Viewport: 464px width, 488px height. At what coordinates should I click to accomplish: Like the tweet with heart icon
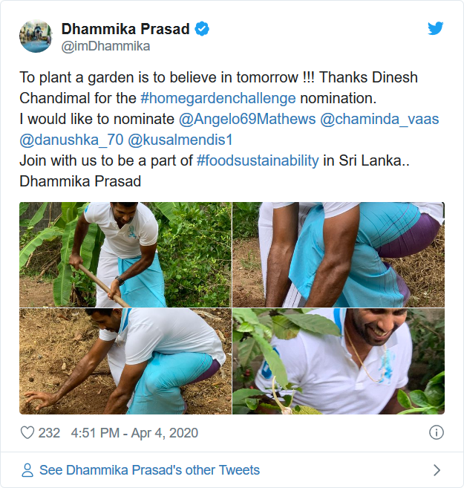[27, 432]
